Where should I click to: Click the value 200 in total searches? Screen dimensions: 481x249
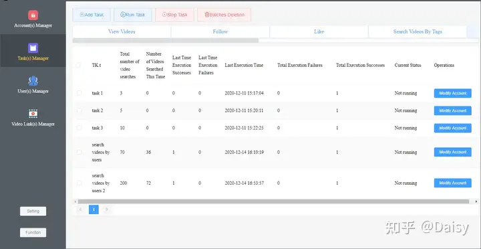(x=124, y=183)
